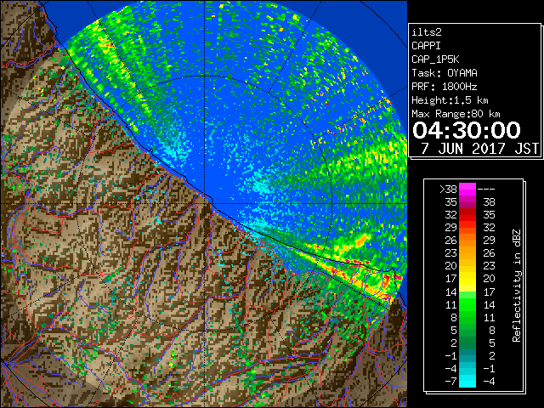
Task: Select the date '7 JUN 2017 JST'
Action: coord(479,149)
